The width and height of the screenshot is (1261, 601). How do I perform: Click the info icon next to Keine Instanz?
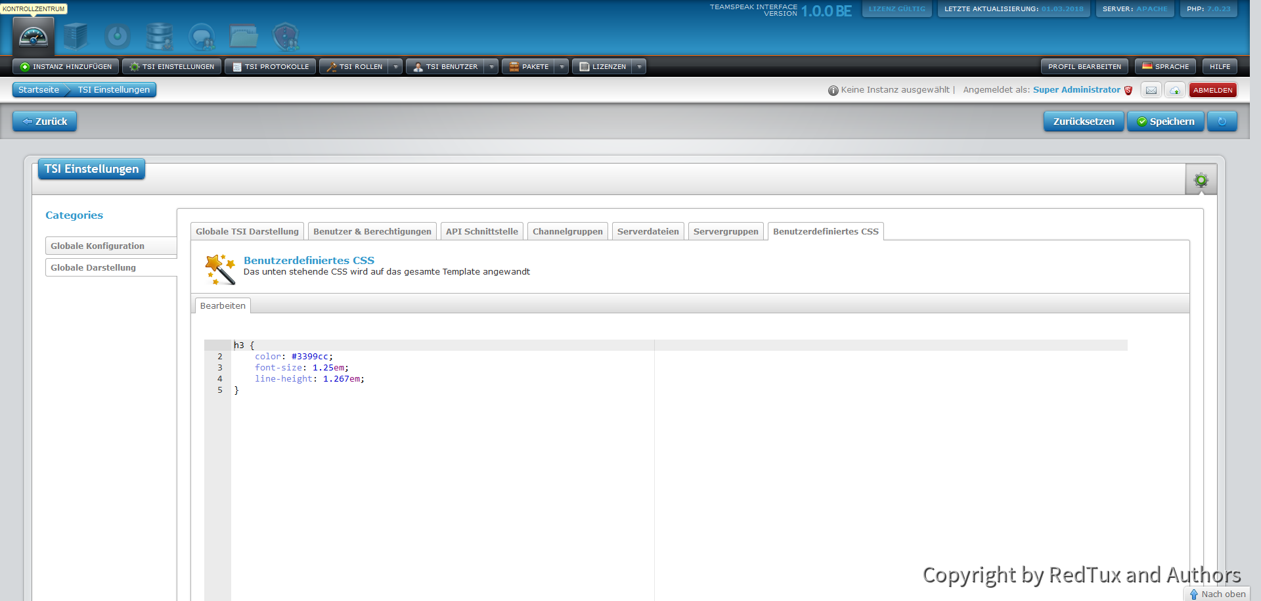[x=833, y=91]
